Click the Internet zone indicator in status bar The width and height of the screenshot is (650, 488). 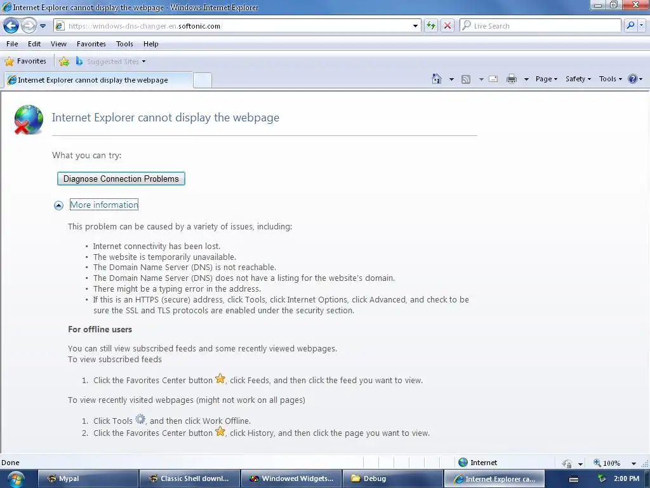click(x=477, y=463)
